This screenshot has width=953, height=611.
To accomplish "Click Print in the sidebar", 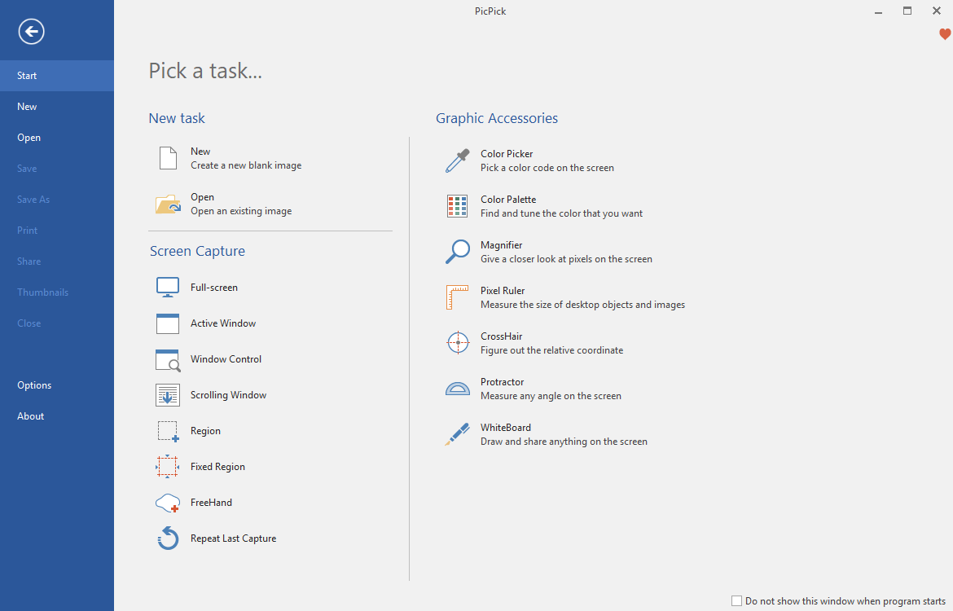I will tap(57, 231).
